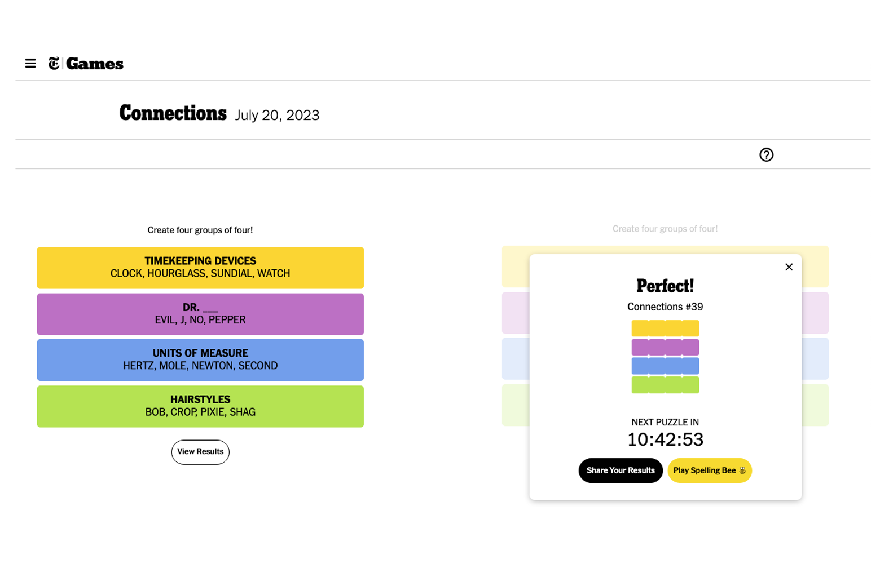Select the DR. ___ answer group
The image size is (880, 586).
coord(200,314)
